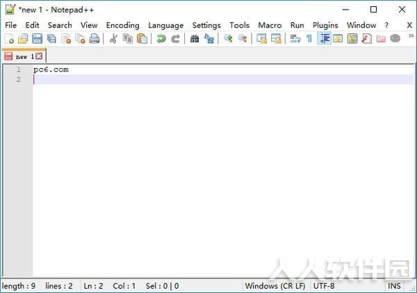Toggle Show All Characters pilcrow icon
417x293 pixels.
(309, 39)
